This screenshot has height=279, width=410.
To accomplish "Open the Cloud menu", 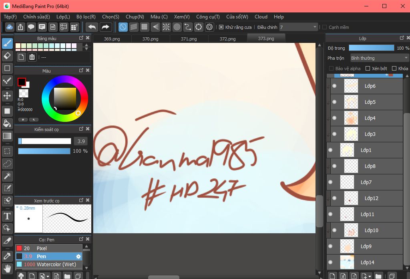I will pyautogui.click(x=261, y=17).
